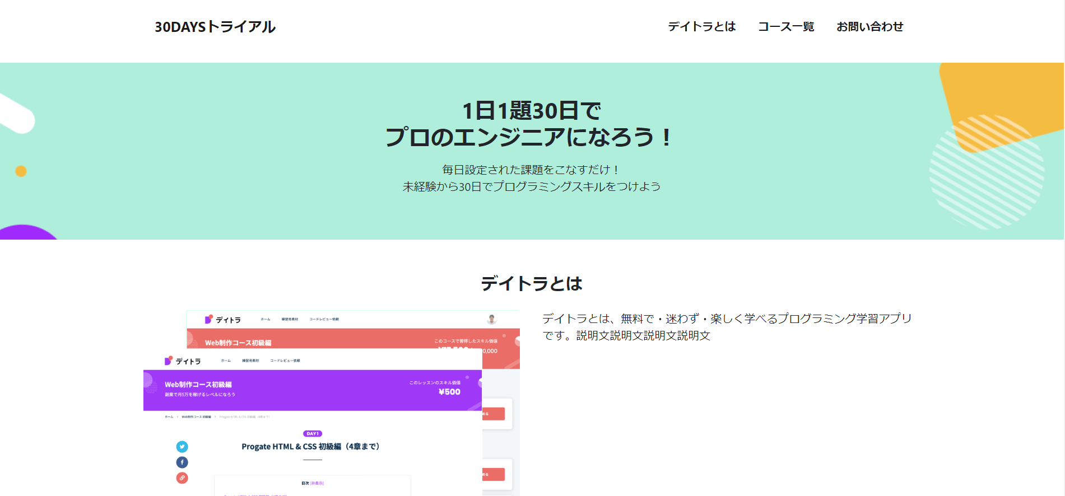
Task: Click the purple DAY1 badge
Action: (x=313, y=434)
